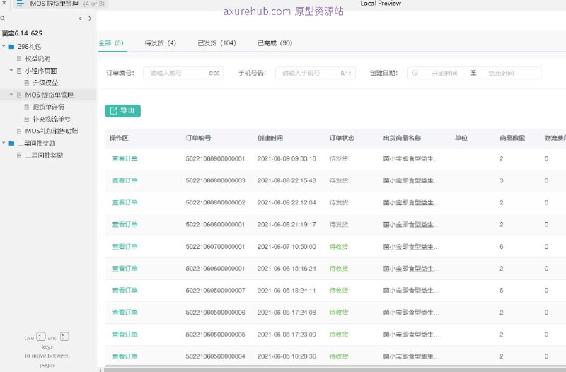Image resolution: width=566 pixels, height=372 pixels.
Task: Switch to the 已发货 (104) tab
Action: pyautogui.click(x=216, y=43)
